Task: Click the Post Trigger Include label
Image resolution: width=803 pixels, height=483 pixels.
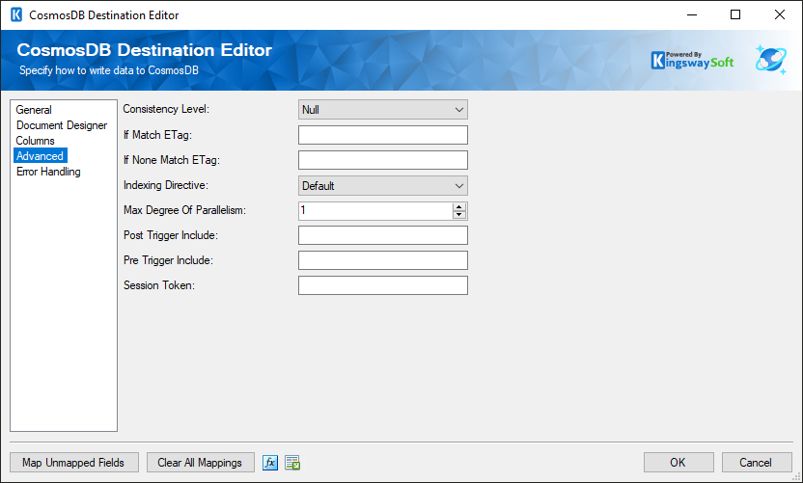Action: (171, 235)
